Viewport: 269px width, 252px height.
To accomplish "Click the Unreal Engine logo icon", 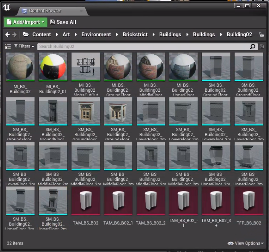I will point(7,7).
